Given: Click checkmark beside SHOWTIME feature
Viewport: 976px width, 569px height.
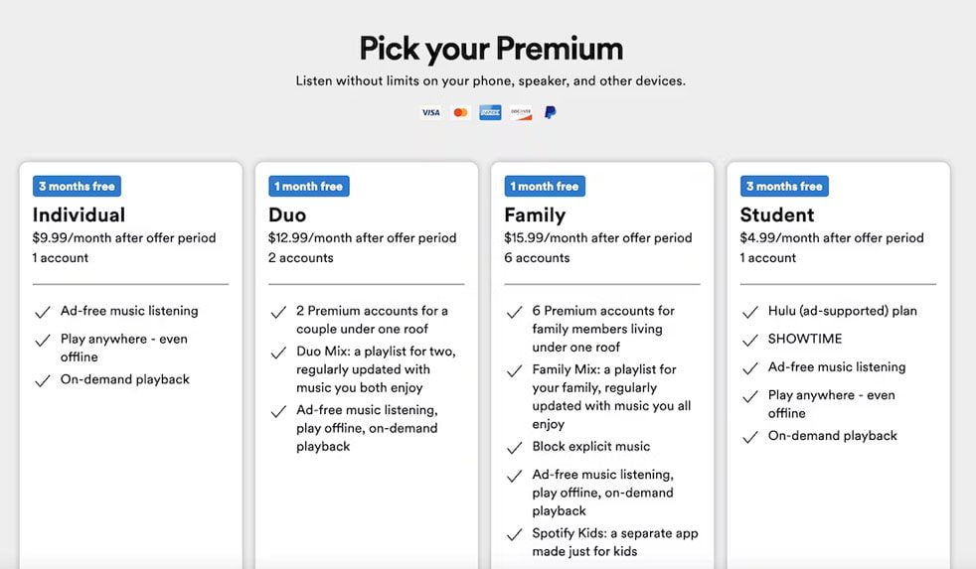Looking at the screenshot, I should coord(750,340).
